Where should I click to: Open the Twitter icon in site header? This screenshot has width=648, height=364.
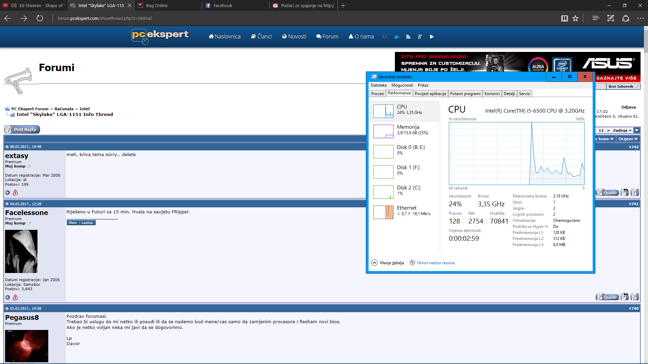(x=397, y=37)
